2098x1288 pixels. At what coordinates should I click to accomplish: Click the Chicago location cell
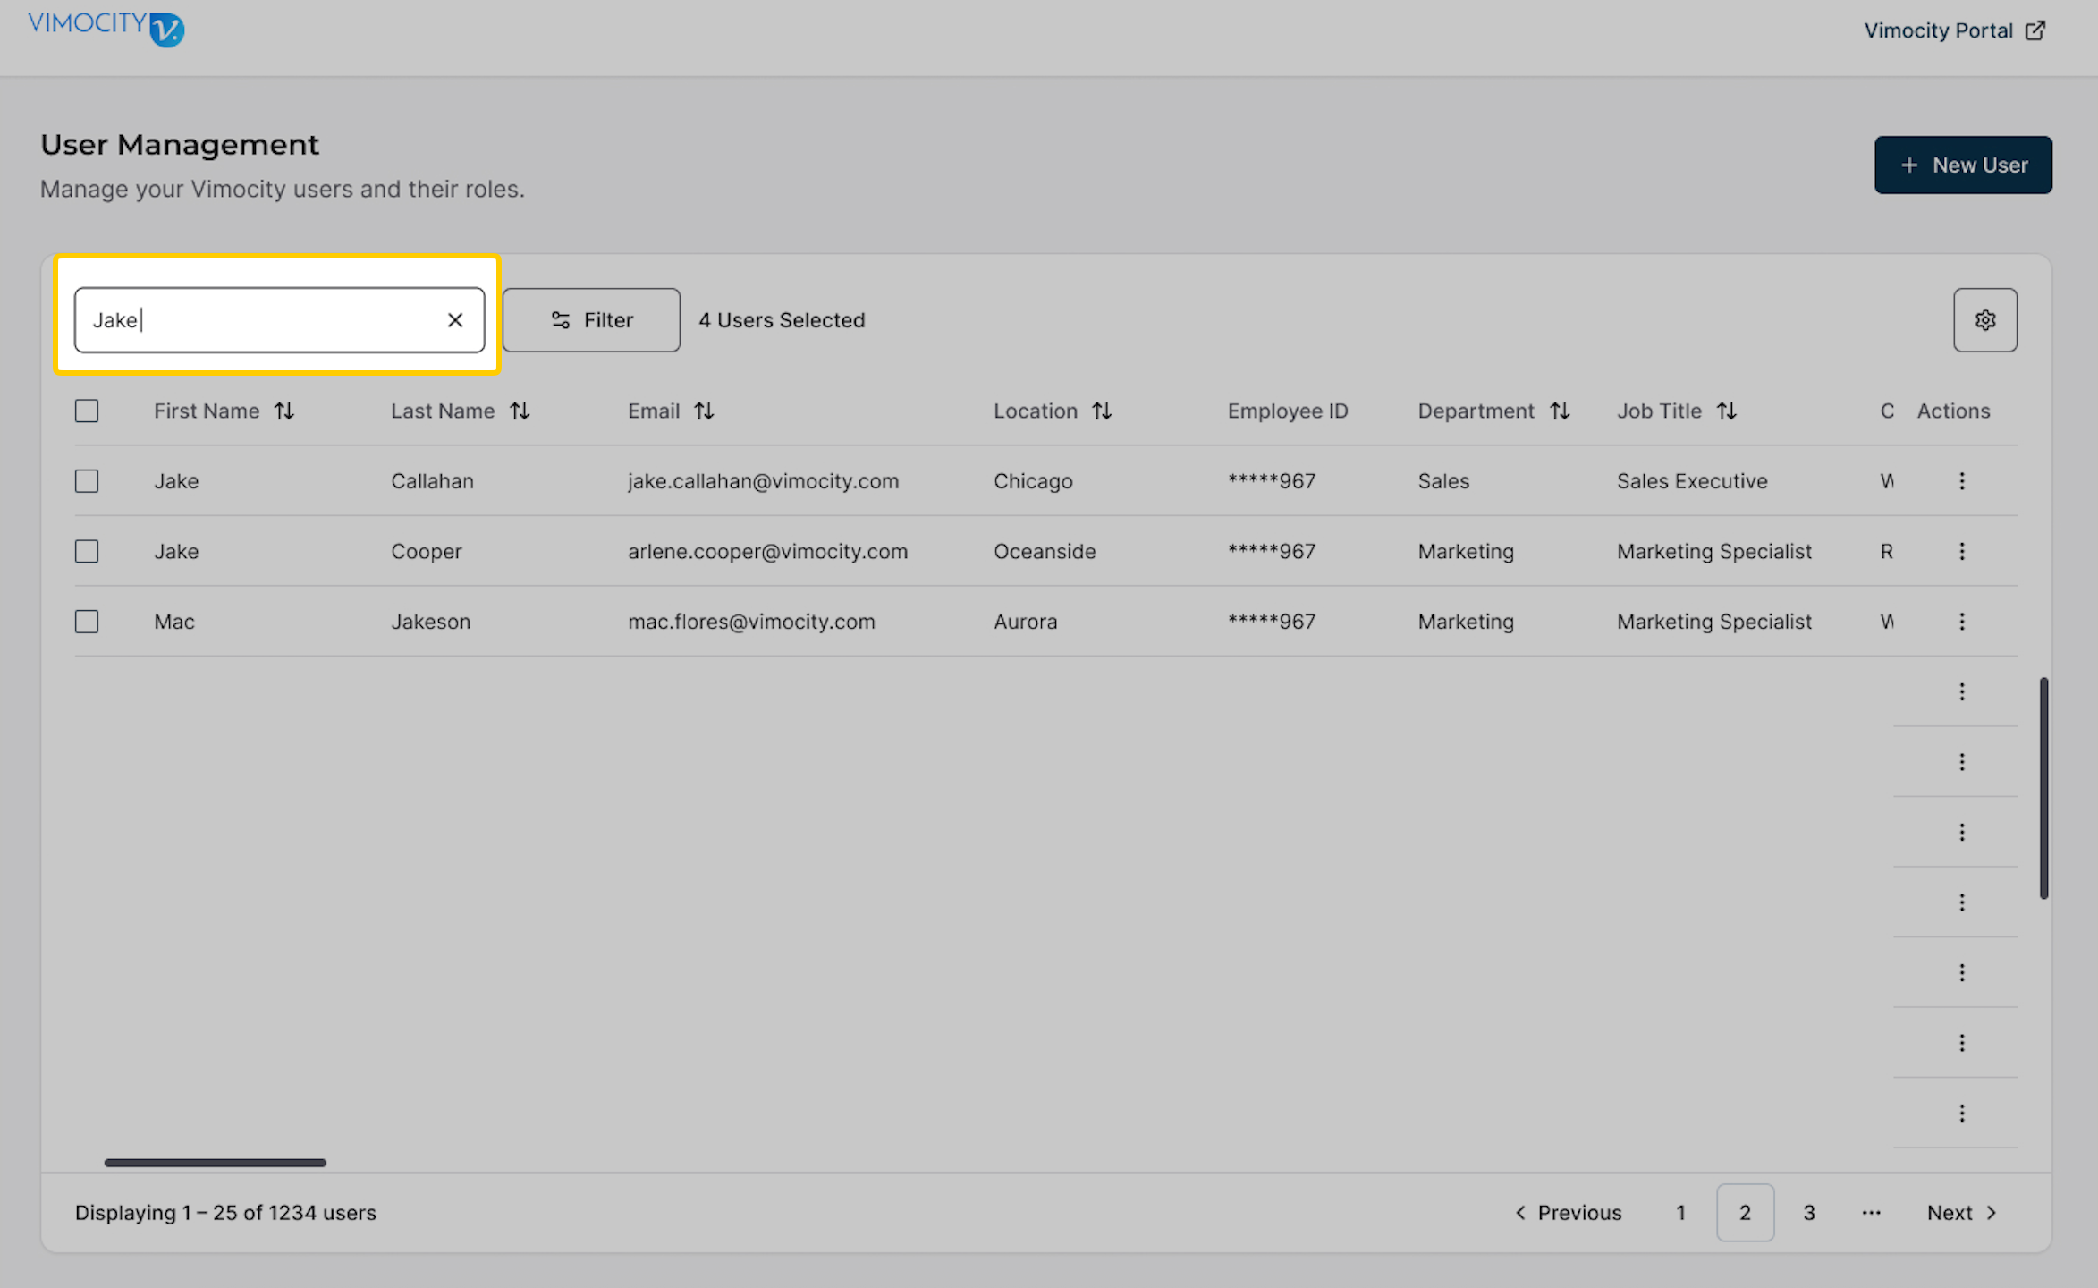(x=1033, y=481)
